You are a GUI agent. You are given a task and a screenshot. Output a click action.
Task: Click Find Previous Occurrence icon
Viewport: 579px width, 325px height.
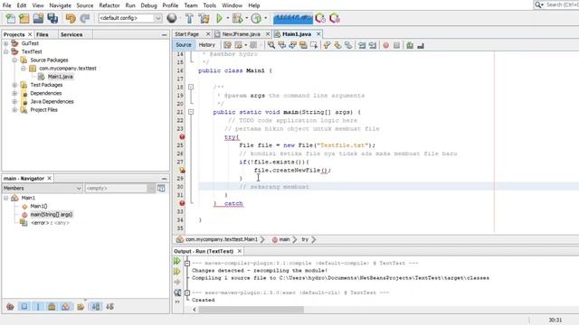pyautogui.click(x=282, y=45)
